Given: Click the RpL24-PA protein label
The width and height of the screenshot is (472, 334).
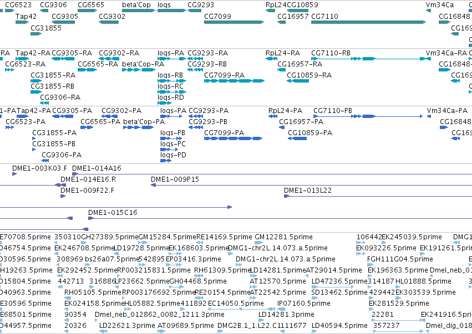Looking at the screenshot, I should pyautogui.click(x=285, y=111).
